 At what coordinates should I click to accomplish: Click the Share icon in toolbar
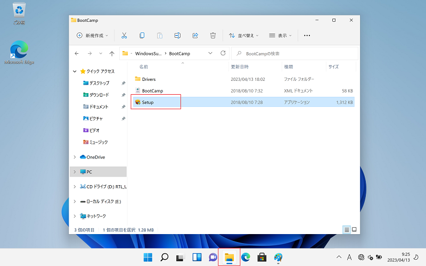click(195, 36)
